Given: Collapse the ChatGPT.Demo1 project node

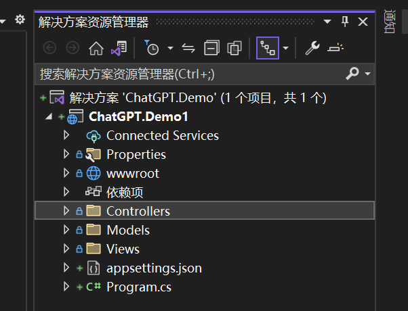Looking at the screenshot, I should point(49,116).
